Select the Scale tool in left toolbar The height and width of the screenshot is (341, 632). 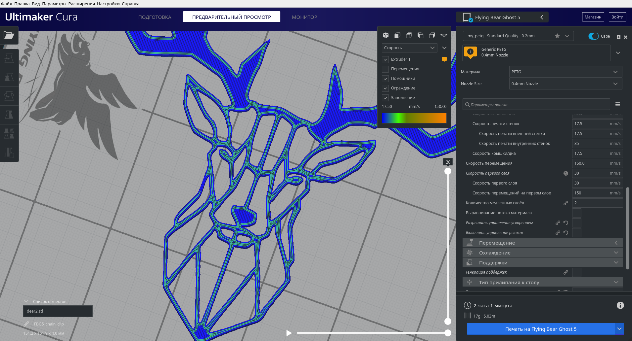[9, 77]
